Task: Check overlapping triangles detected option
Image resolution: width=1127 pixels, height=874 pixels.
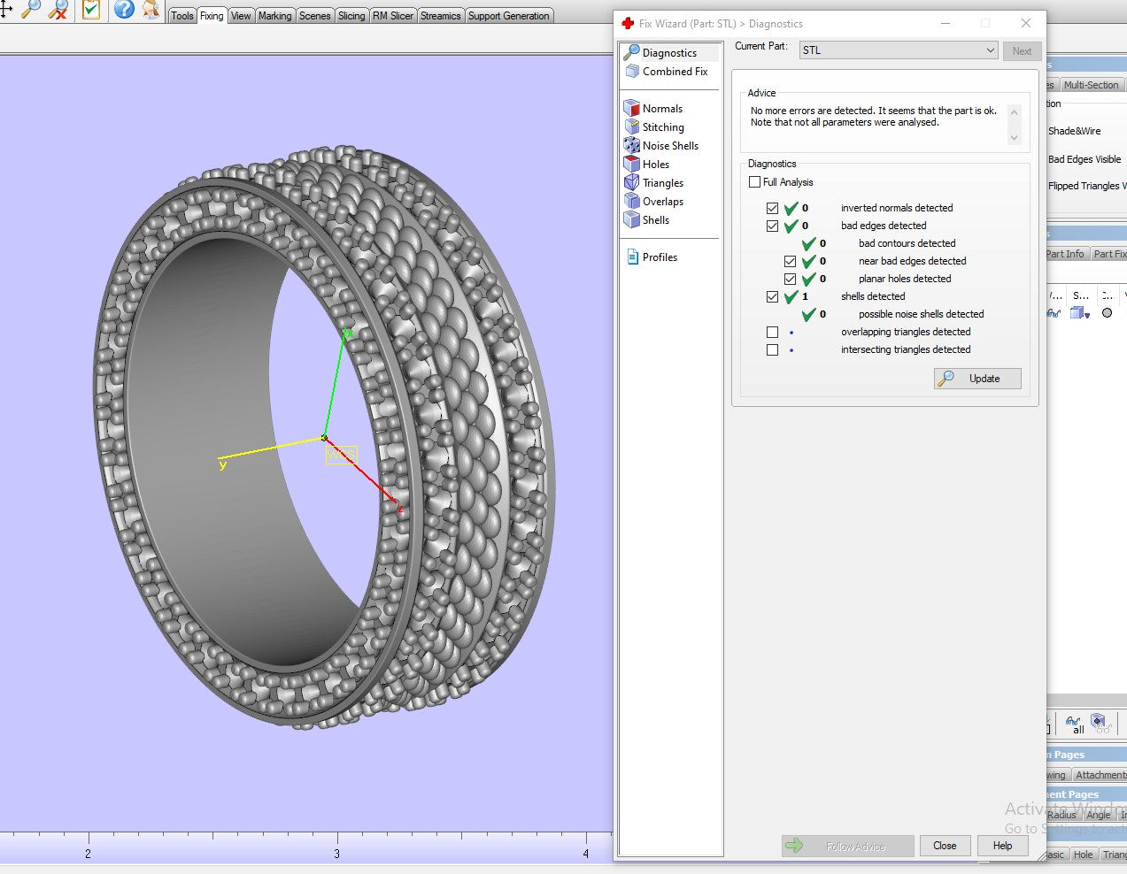Action: coord(773,333)
